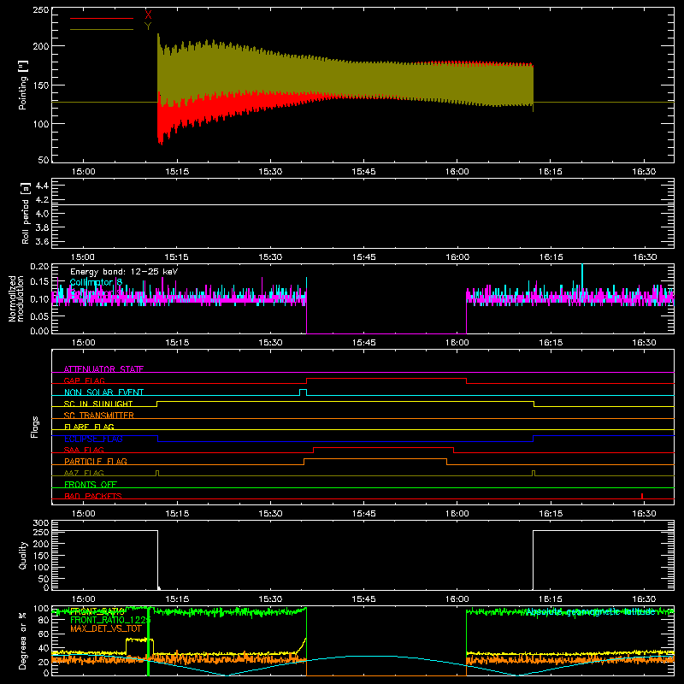
Task: Click the 300 tick on the Quality axis
Action: pyautogui.click(x=41, y=523)
